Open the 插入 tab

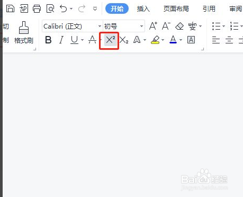tap(143, 8)
